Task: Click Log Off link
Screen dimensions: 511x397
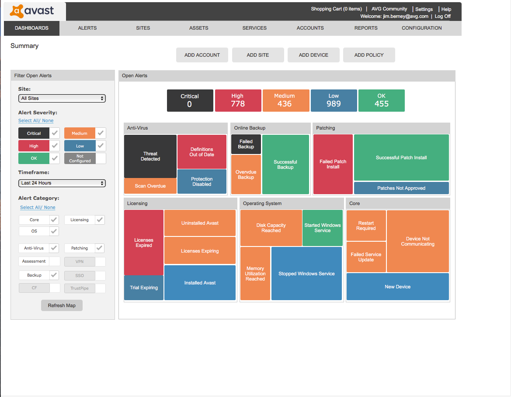Action: pyautogui.click(x=442, y=16)
